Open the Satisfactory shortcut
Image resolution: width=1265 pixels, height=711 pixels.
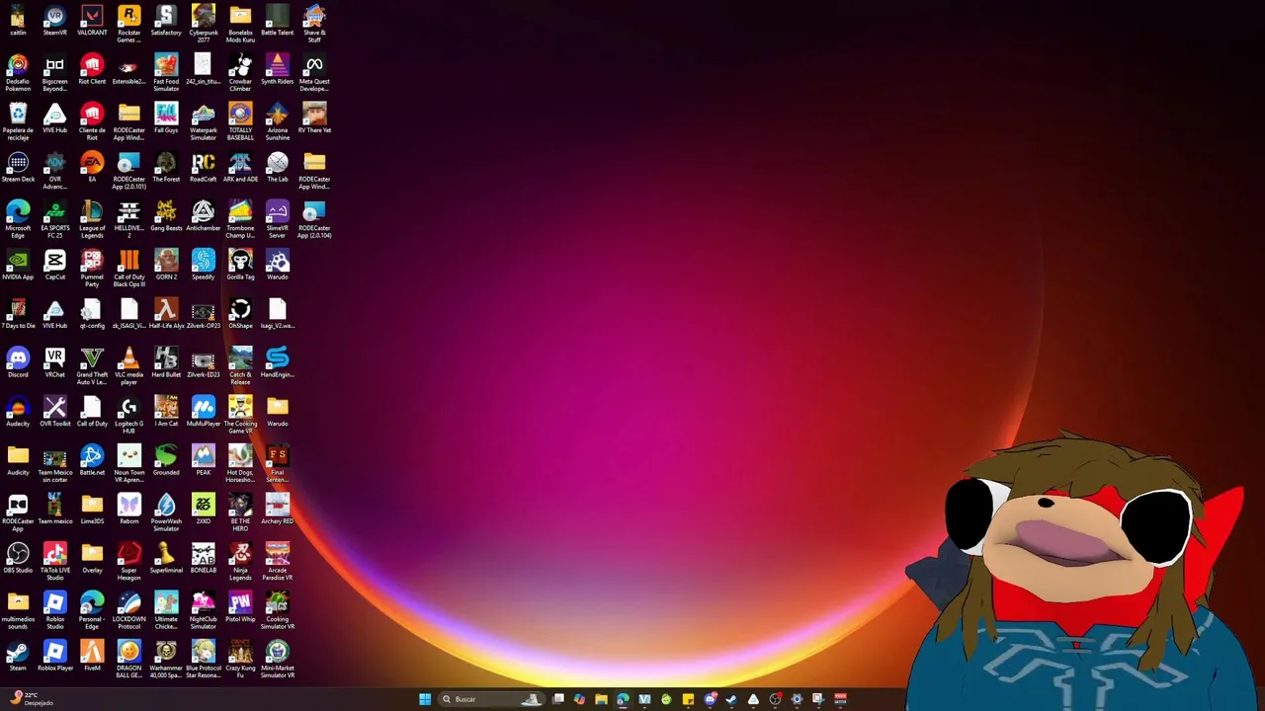tap(166, 21)
